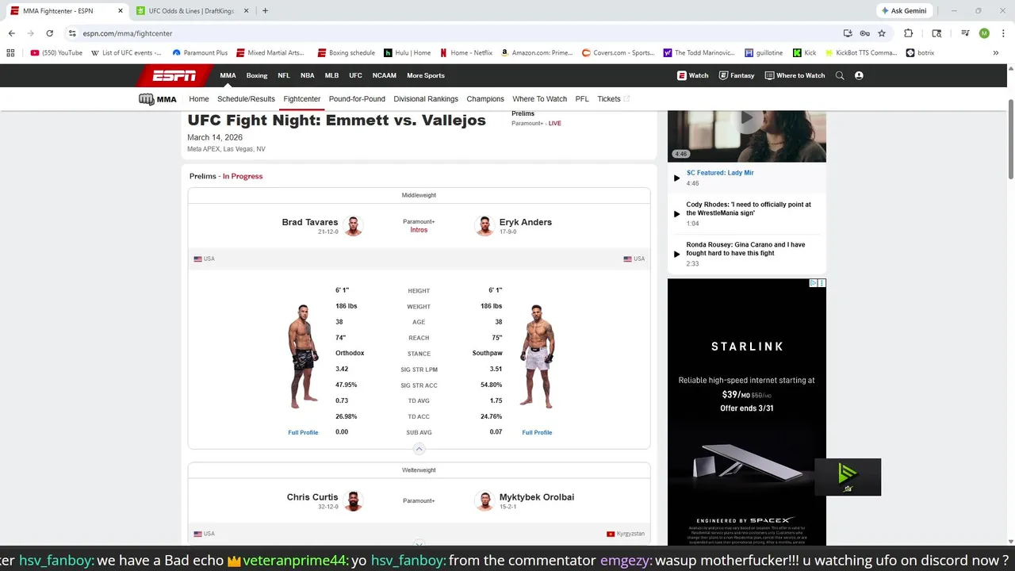Click Chris Curtis headshot photo
This screenshot has width=1015, height=571.
[x=354, y=501]
